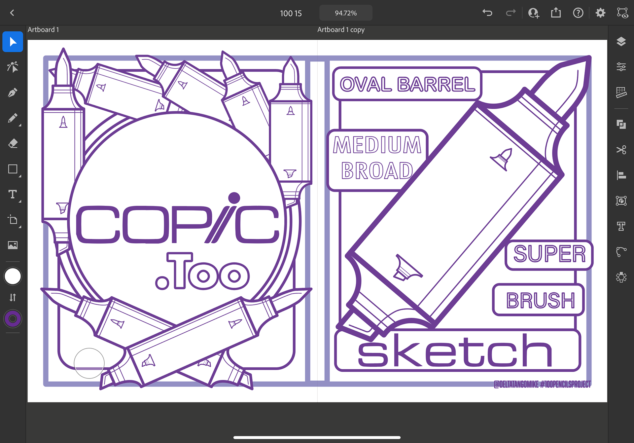The width and height of the screenshot is (634, 443).
Task: Redo the last undone action
Action: (511, 13)
